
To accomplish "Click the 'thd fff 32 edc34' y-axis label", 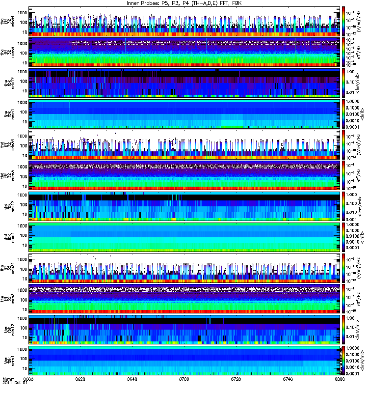I will [x=8, y=145].
